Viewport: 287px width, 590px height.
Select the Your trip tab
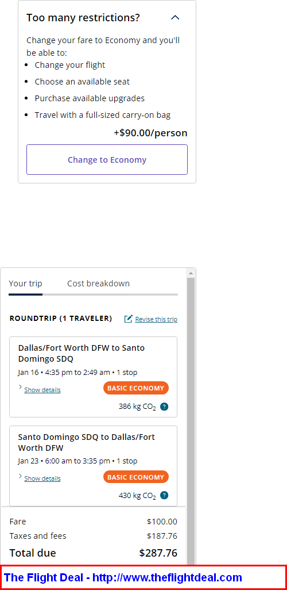pos(26,283)
